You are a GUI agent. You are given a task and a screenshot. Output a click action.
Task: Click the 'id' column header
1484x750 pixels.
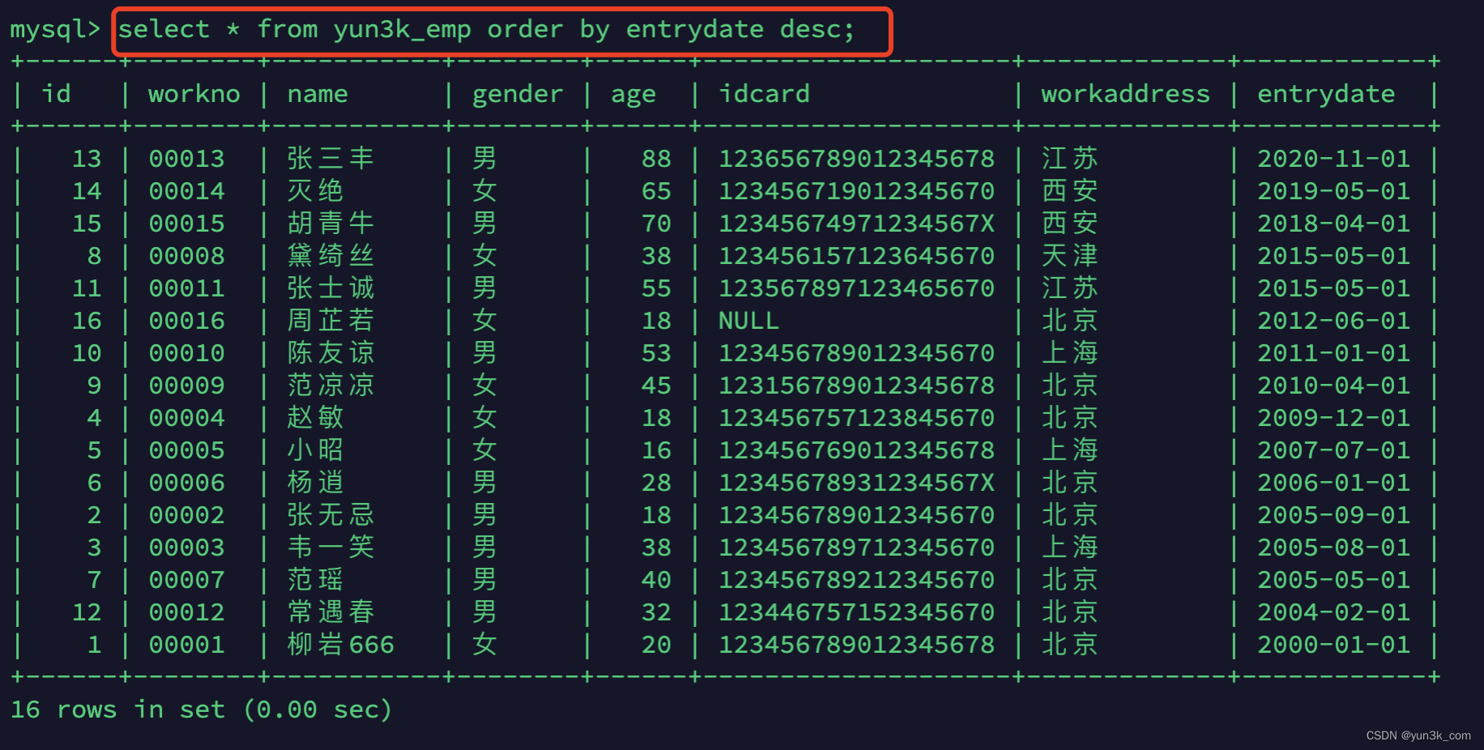tap(57, 94)
